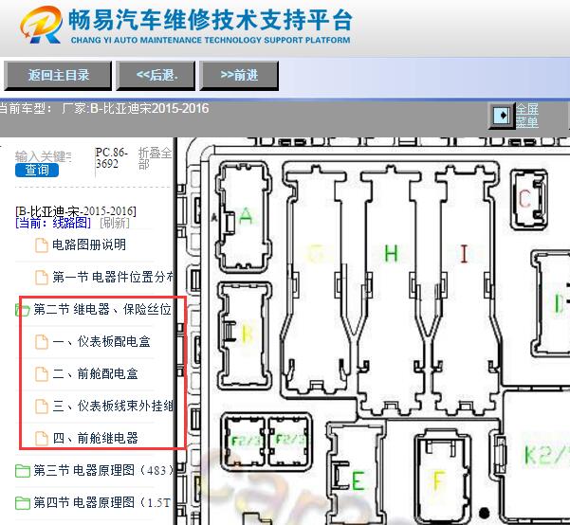The height and width of the screenshot is (525, 570).
Task: Open 第一节 电器件位置分布 entry
Action: point(113,277)
